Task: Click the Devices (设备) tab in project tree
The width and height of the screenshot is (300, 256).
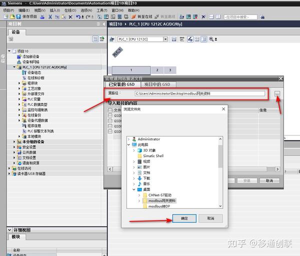Action: [x=16, y=32]
